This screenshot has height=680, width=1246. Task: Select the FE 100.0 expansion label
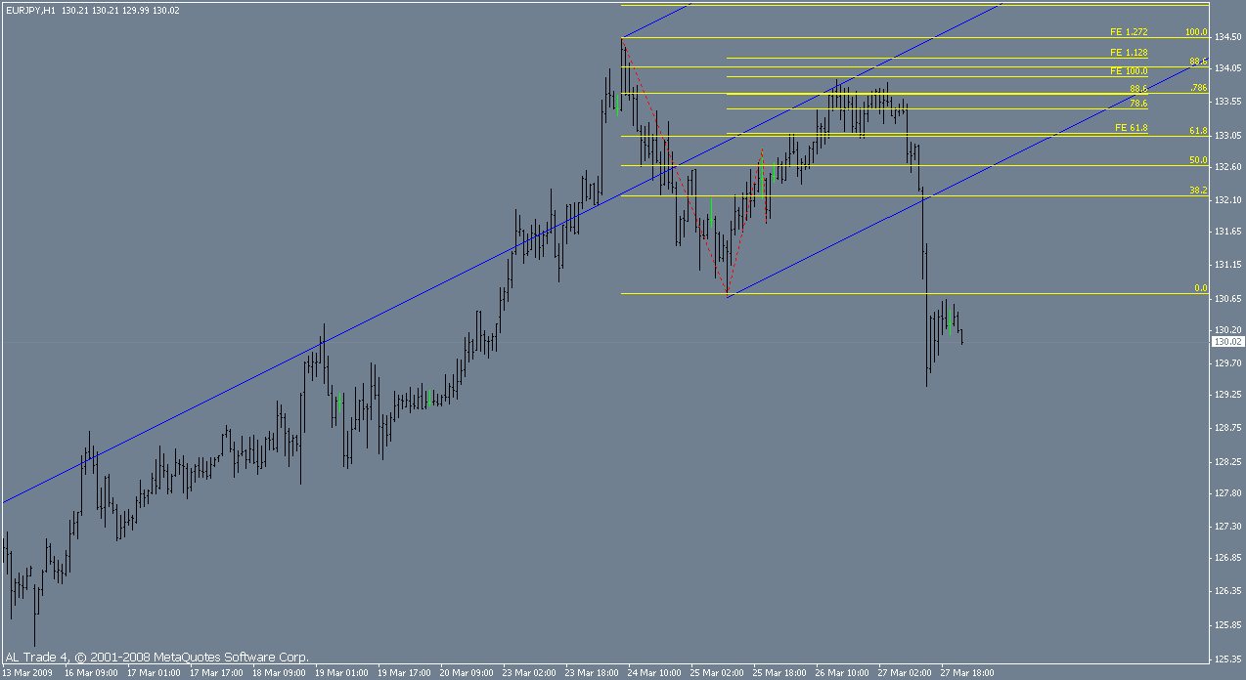[x=1129, y=71]
